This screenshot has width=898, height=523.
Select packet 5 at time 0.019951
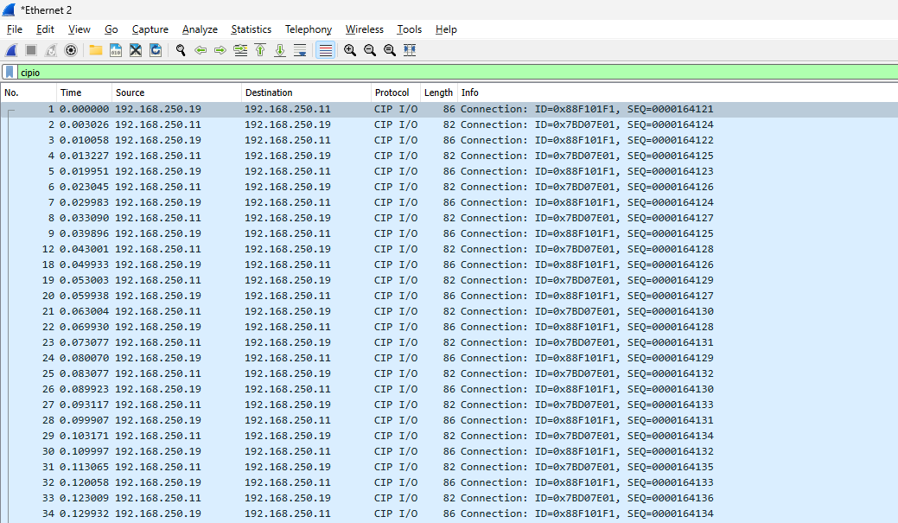tap(449, 171)
